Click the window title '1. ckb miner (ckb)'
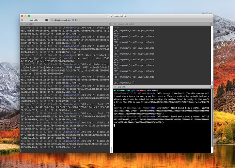Viewport: 235px width, 168px height. pyautogui.click(x=116, y=16)
